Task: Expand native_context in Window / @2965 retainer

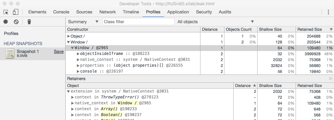Action: pos(73,103)
